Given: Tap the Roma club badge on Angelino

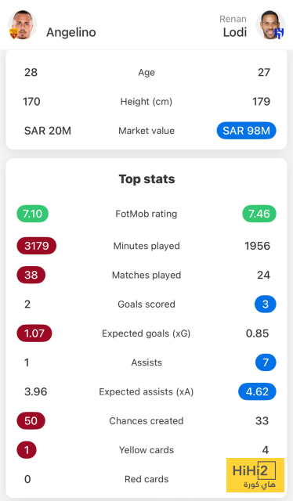Looking at the screenshot, I should click(x=14, y=33).
